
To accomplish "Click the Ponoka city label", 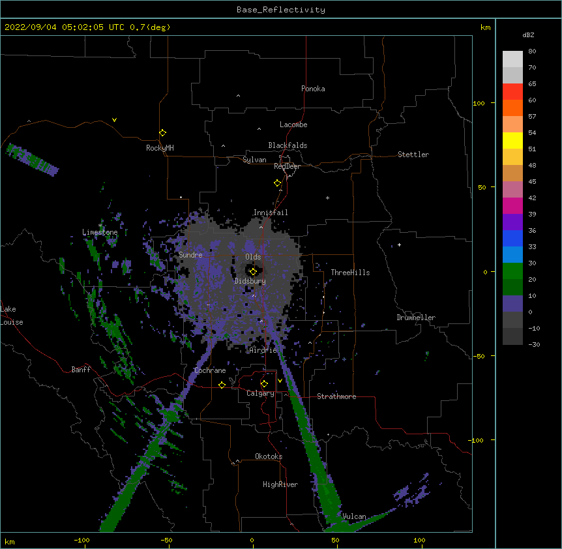I will 313,89.
